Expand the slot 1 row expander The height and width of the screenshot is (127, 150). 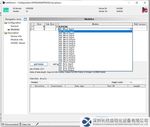[32, 29]
